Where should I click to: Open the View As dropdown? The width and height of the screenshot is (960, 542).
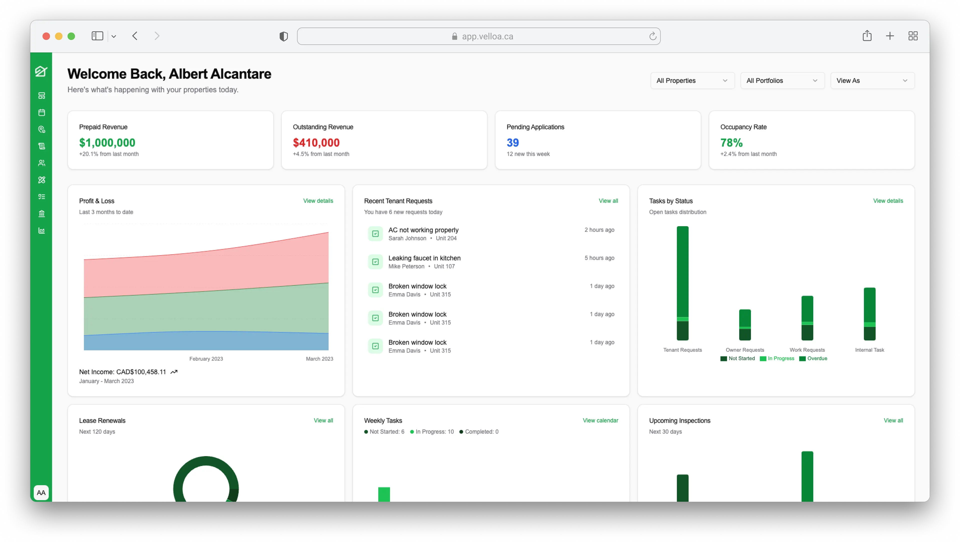pyautogui.click(x=872, y=80)
